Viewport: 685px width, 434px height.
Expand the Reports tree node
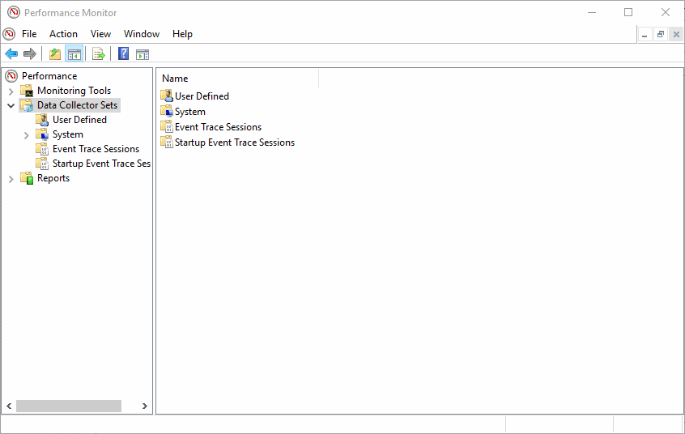tap(11, 178)
